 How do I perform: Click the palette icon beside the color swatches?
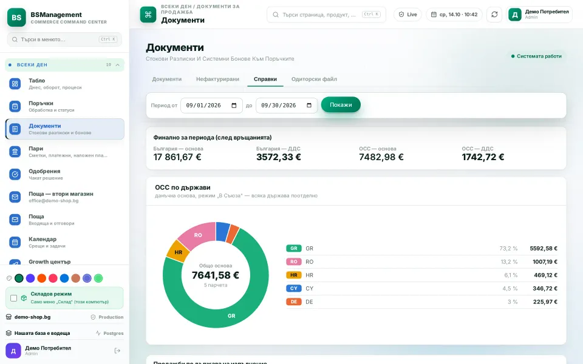(9, 278)
